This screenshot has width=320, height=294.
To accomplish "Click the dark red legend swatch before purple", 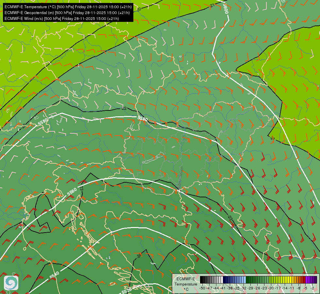I will 304,280.
